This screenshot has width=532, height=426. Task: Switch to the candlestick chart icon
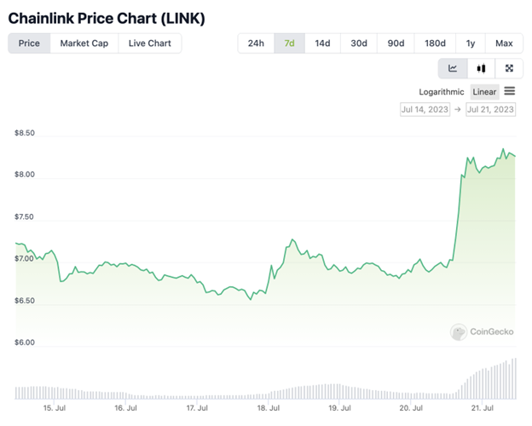pyautogui.click(x=481, y=68)
